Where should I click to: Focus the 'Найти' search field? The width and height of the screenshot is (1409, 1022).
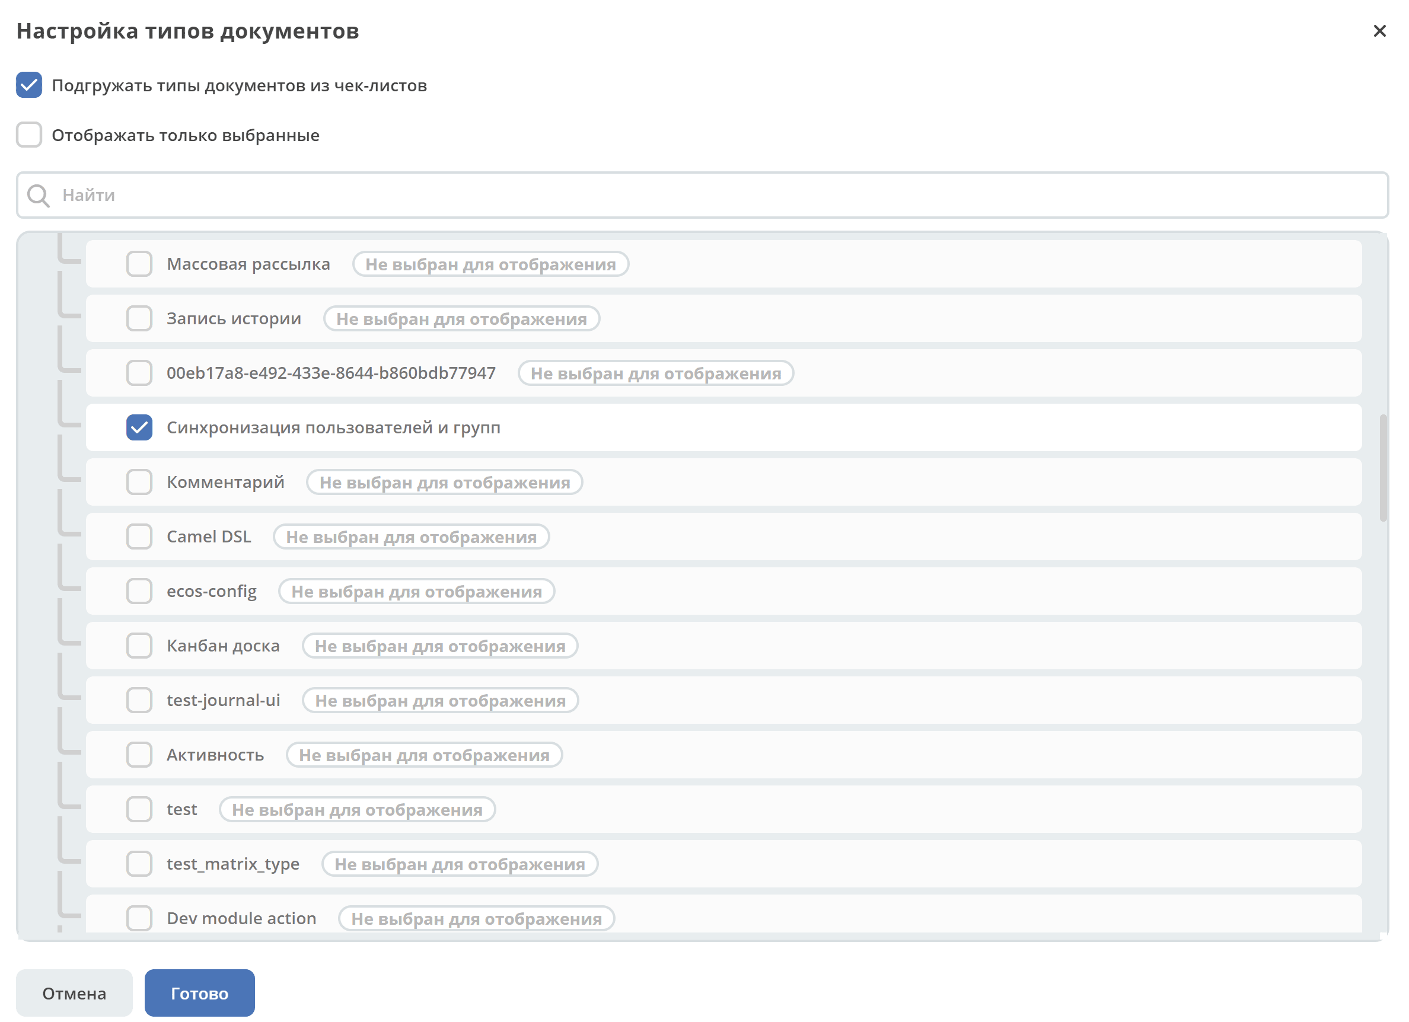pyautogui.click(x=702, y=196)
